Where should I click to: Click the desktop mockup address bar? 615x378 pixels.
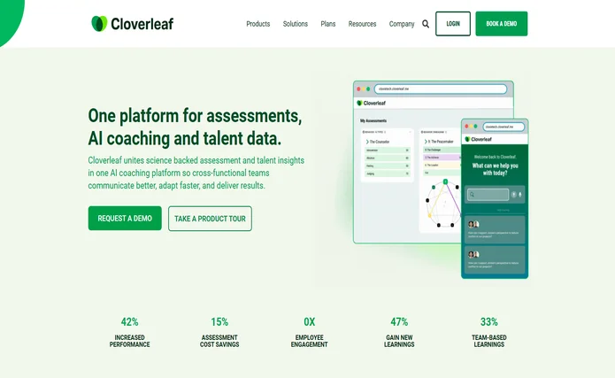(441, 89)
